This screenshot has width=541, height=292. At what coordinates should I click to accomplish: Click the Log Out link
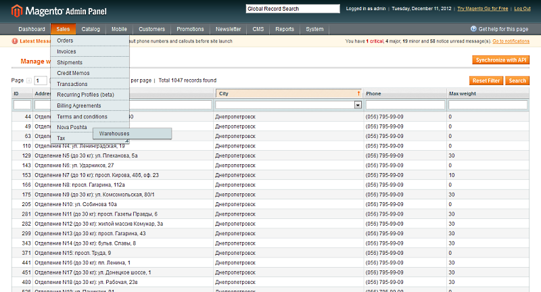click(522, 9)
